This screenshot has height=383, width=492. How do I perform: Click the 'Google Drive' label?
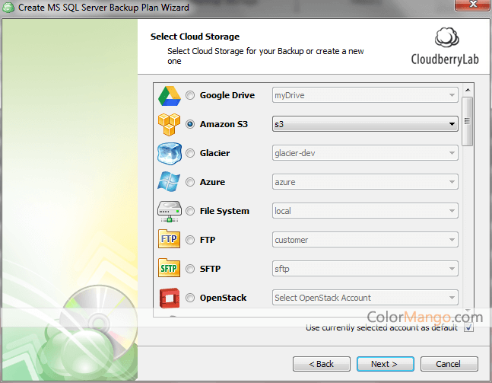click(x=227, y=95)
